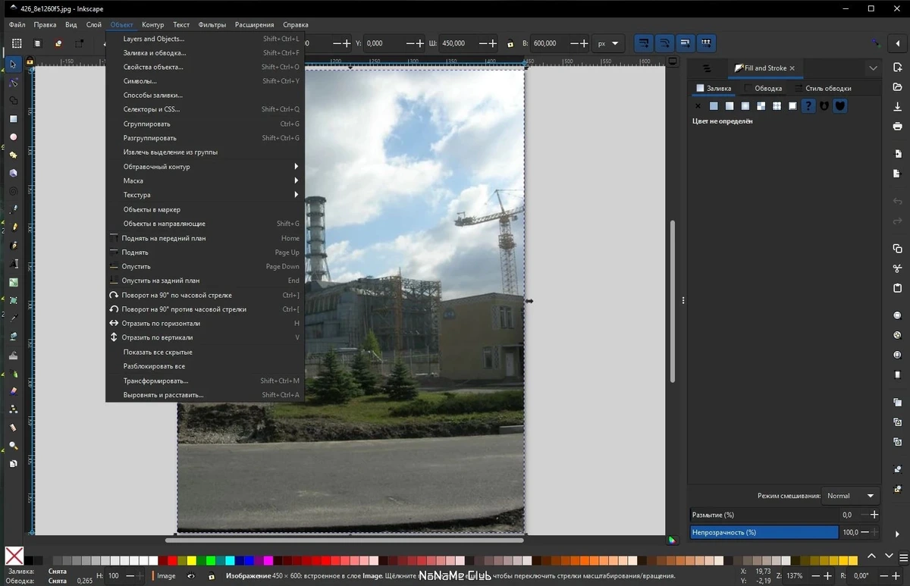
Task: Click the paste clipboard icon in right toolbar
Action: [x=898, y=288]
